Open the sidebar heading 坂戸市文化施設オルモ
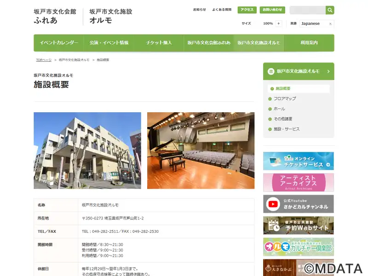This screenshot has height=276, width=368. (299, 71)
